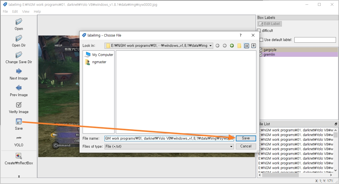Create new folder icon in dialog
Viewport: 339px width, 184px height.
[239, 46]
